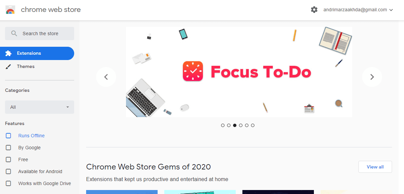This screenshot has width=404, height=194.
Task: Click the Extensions puzzle piece icon
Action: pos(9,53)
